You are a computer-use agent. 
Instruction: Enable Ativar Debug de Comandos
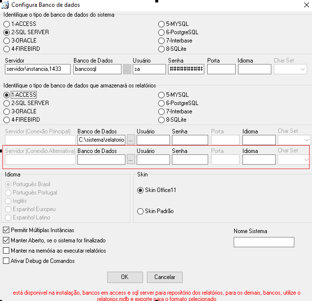(6, 261)
